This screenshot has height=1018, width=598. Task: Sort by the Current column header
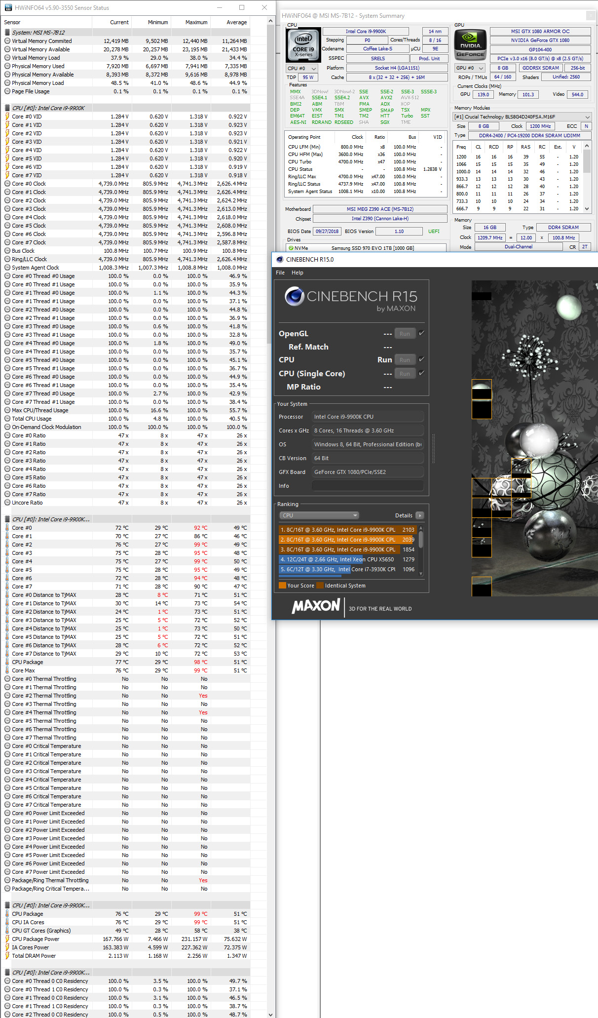pos(112,22)
